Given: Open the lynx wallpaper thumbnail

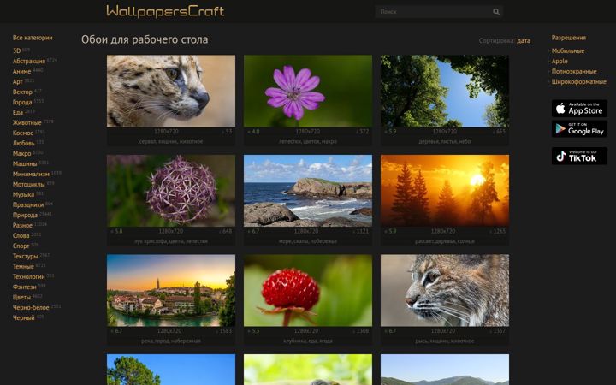Looking at the screenshot, I should click(x=445, y=290).
